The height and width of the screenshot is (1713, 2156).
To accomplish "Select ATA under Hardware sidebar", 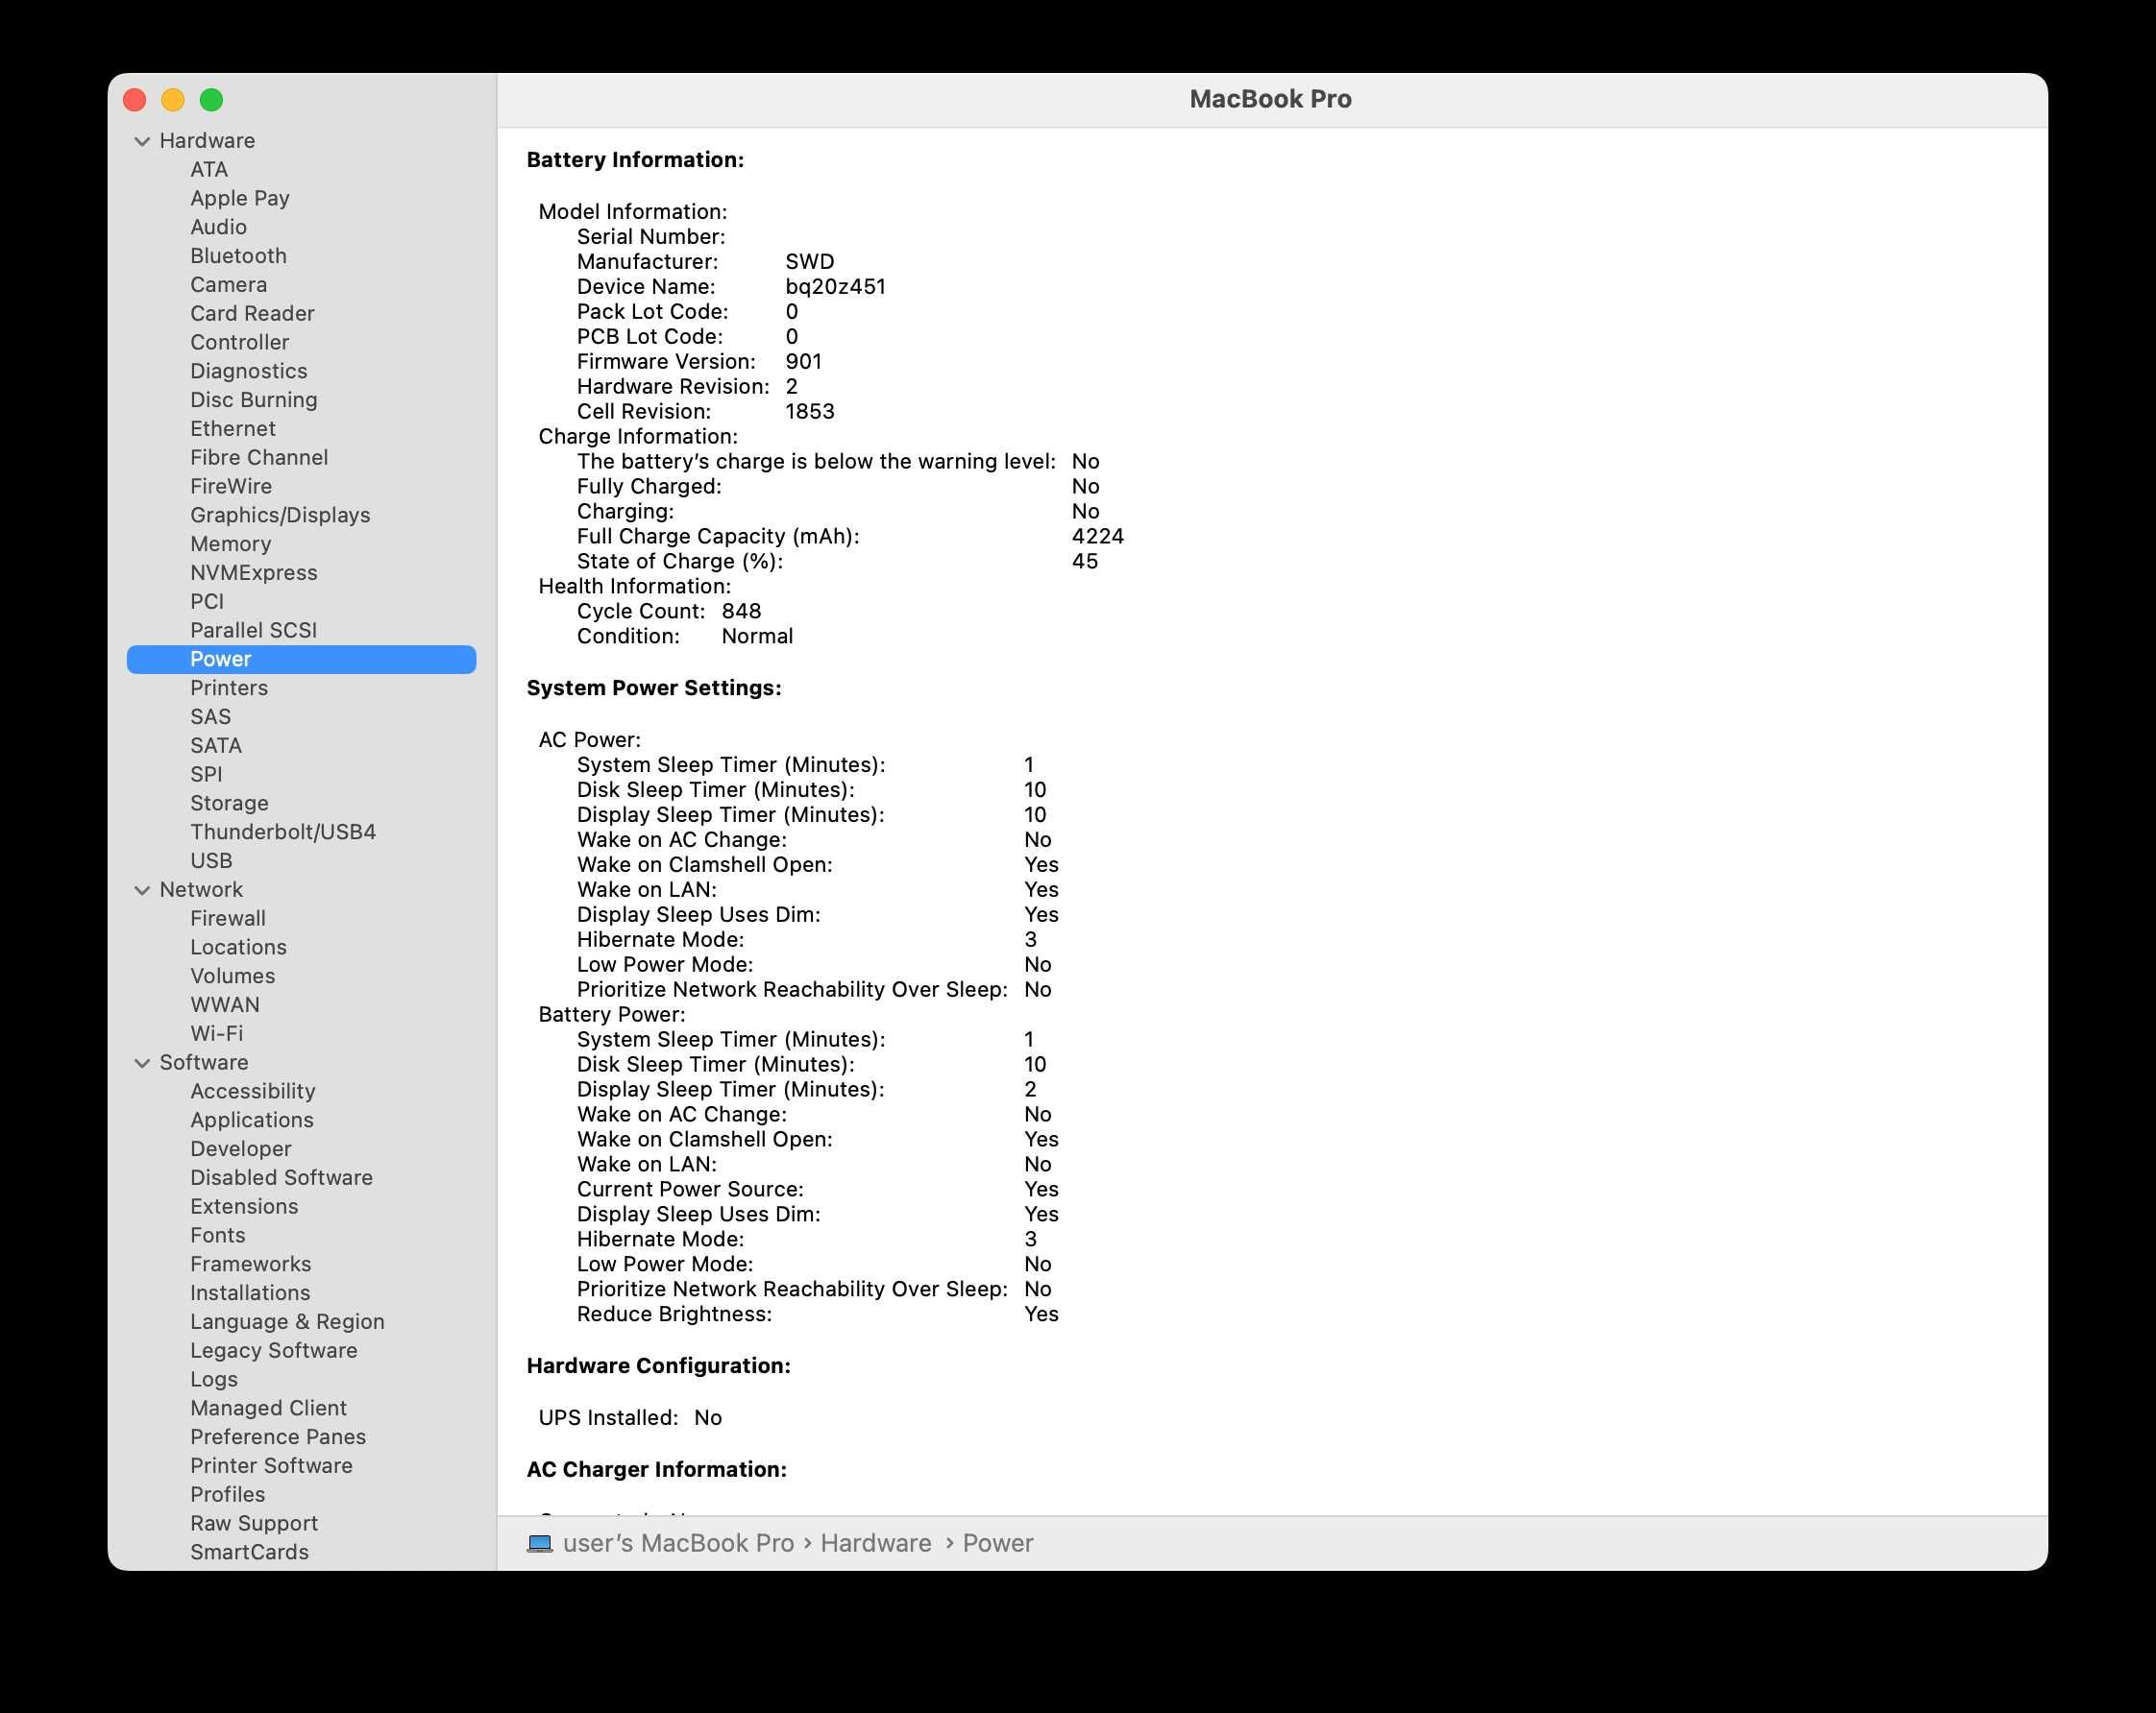I will pyautogui.click(x=210, y=168).
